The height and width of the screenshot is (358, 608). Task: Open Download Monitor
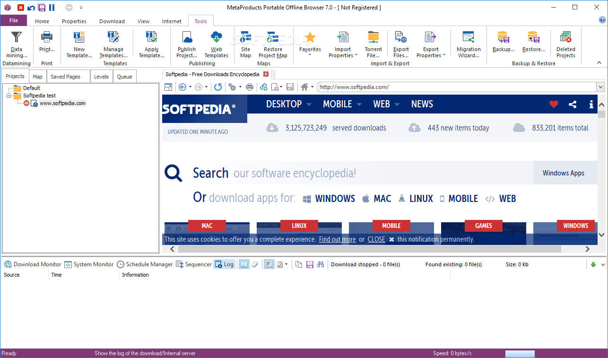[x=33, y=264]
